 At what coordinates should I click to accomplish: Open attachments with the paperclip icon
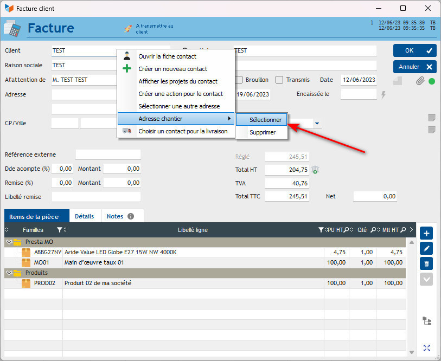point(419,81)
